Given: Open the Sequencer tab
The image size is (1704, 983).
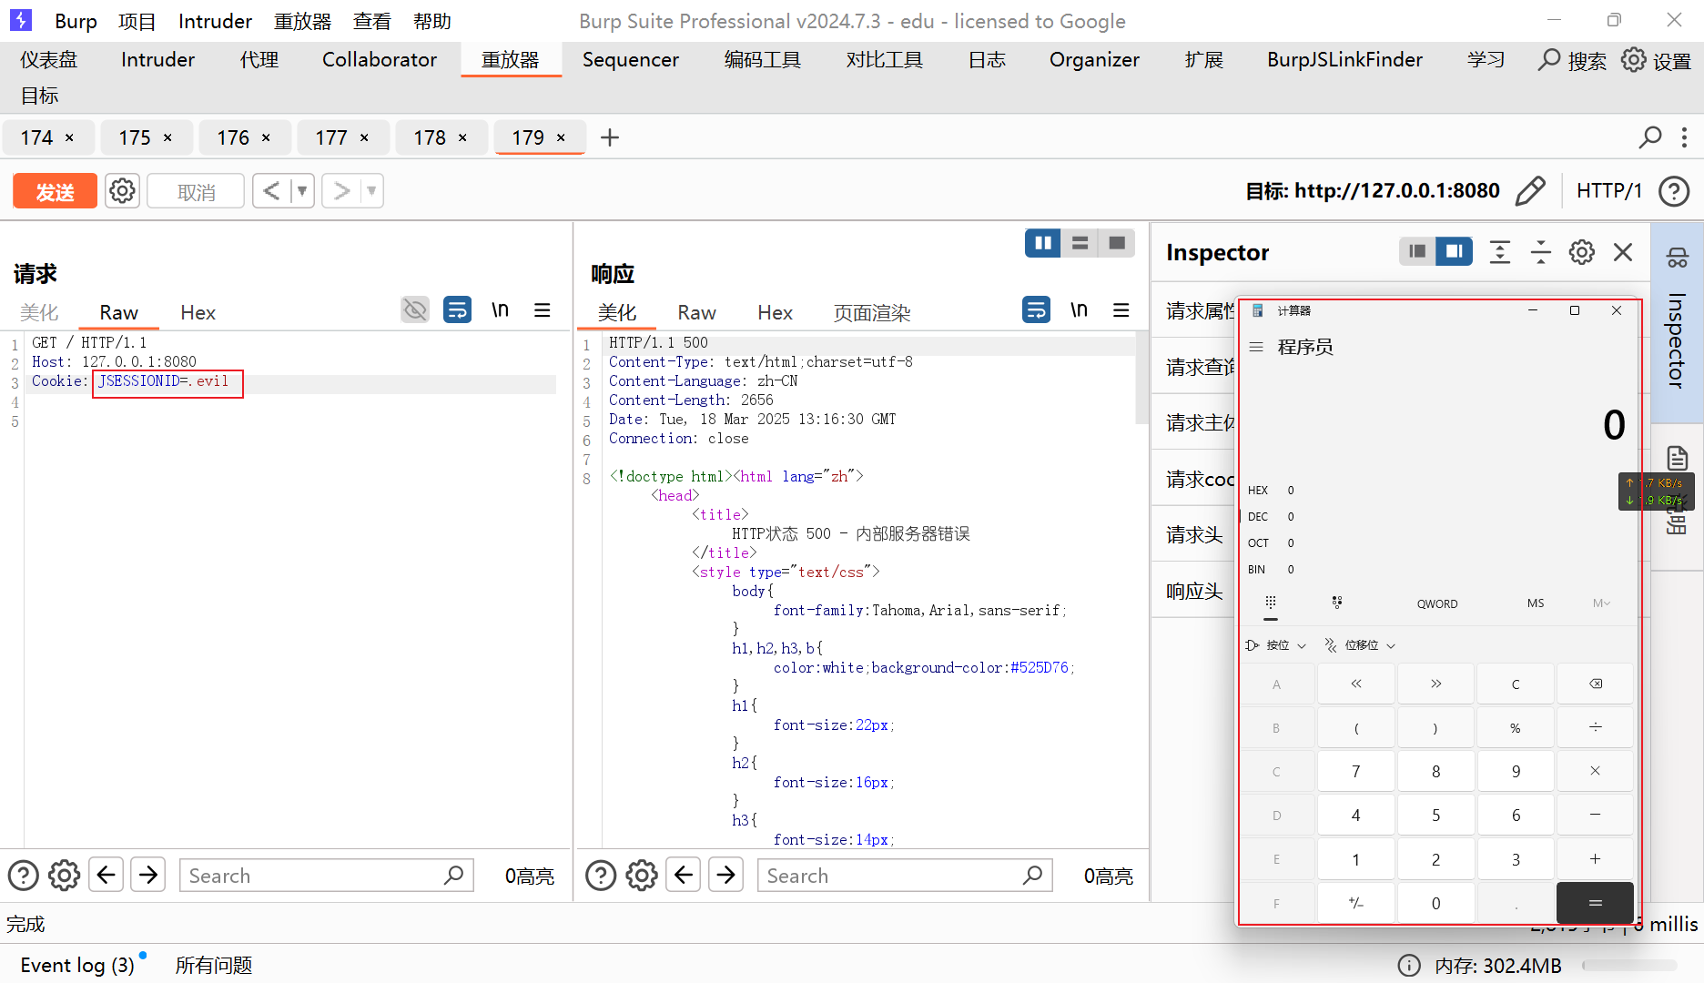Looking at the screenshot, I should (631, 60).
